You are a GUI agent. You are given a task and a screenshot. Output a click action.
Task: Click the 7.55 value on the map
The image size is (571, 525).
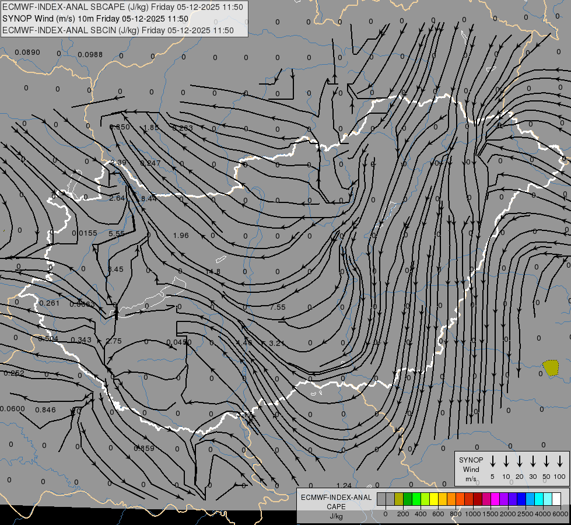(278, 307)
